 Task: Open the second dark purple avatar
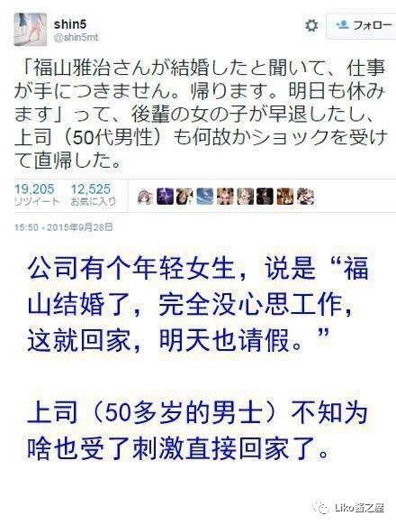coord(166,197)
